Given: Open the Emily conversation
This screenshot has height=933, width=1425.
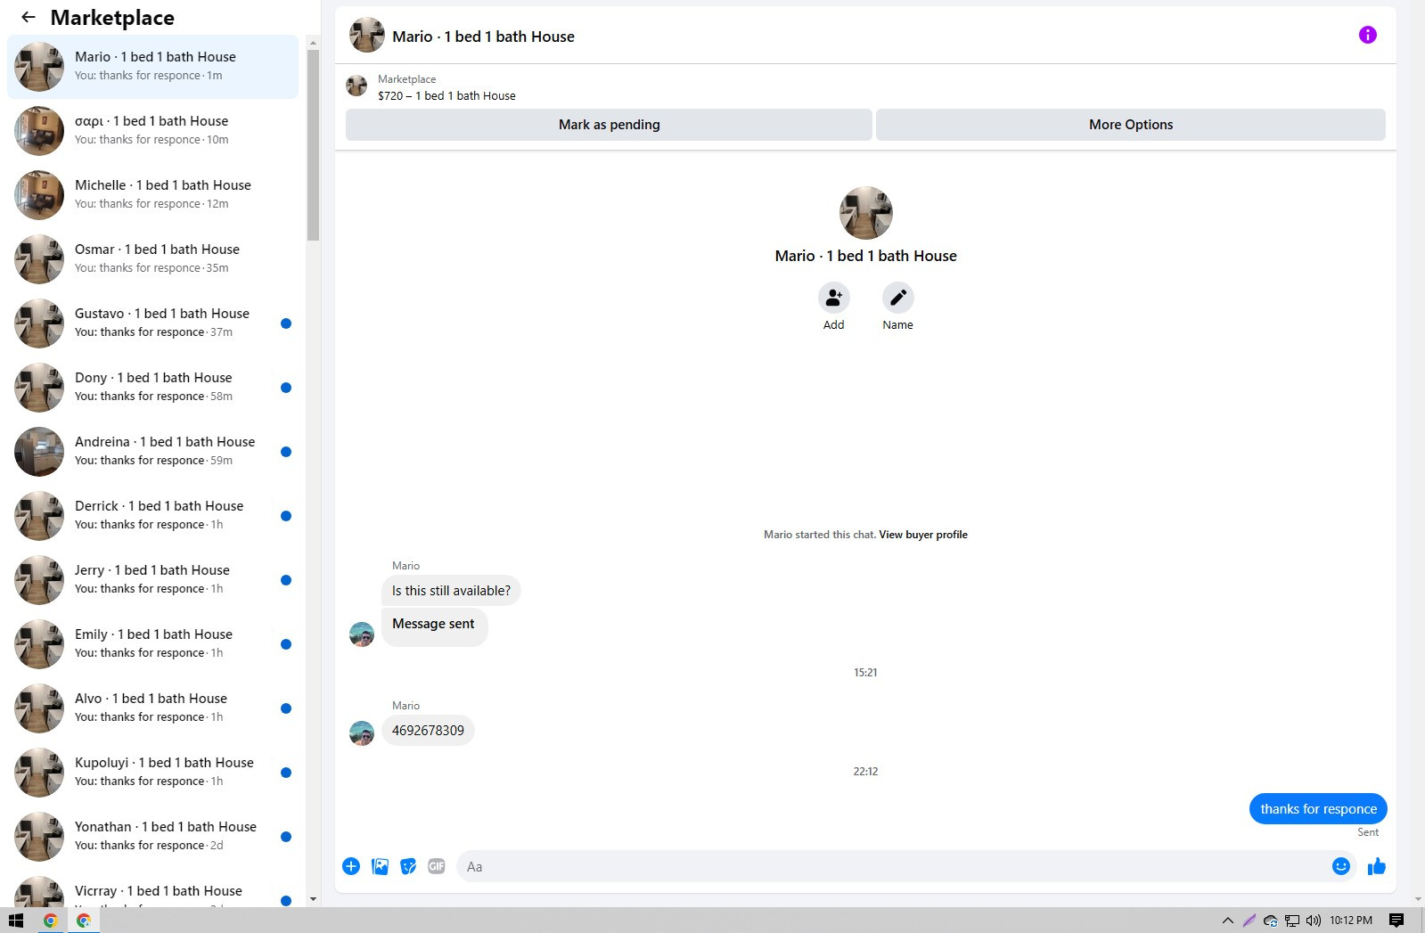Looking at the screenshot, I should click(152, 644).
